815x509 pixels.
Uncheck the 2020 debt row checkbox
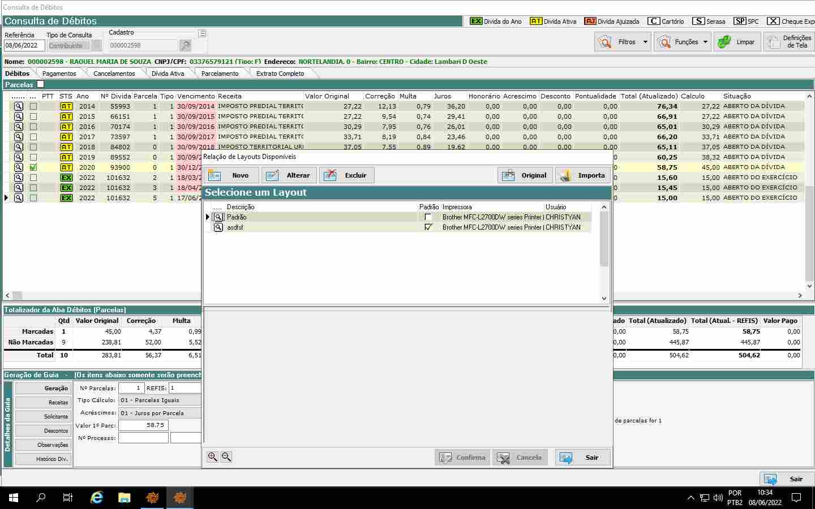pyautogui.click(x=33, y=167)
